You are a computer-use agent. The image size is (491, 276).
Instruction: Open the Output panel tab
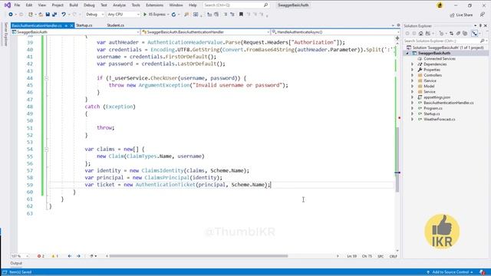(16, 264)
